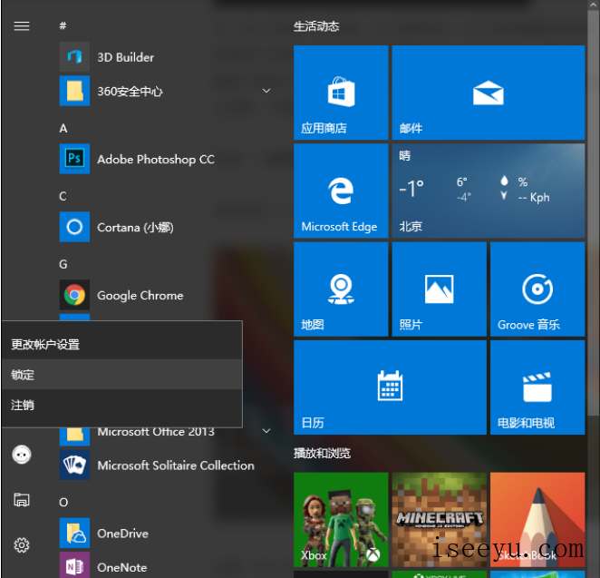Select 更改帐户设置 in account menu

pyautogui.click(x=122, y=344)
